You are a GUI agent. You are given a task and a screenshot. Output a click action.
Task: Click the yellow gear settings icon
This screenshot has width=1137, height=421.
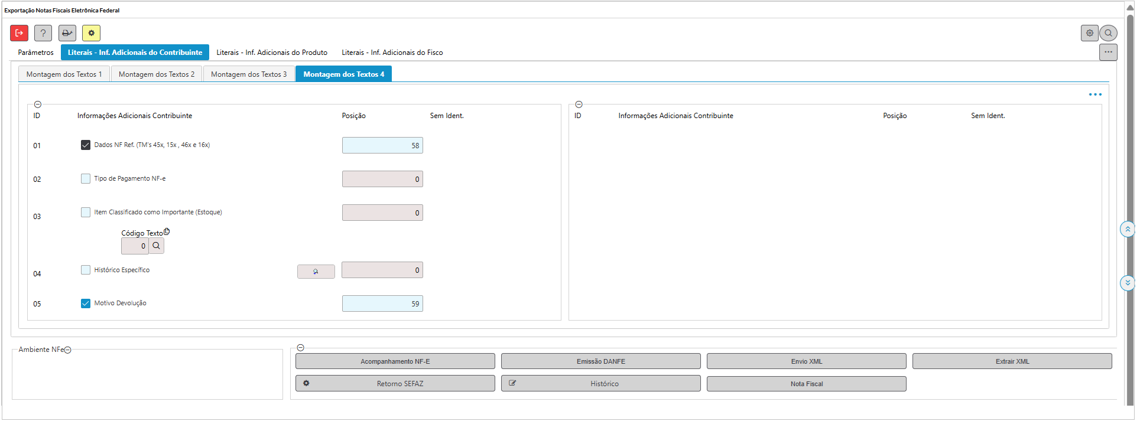[91, 33]
